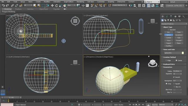Open the Customize menu
Viewport: 188px width, 106px height.
(x=101, y=2)
